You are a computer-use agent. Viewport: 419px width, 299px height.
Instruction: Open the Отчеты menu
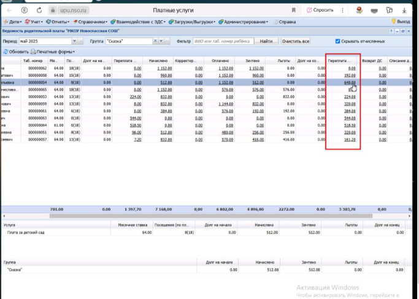pyautogui.click(x=58, y=22)
